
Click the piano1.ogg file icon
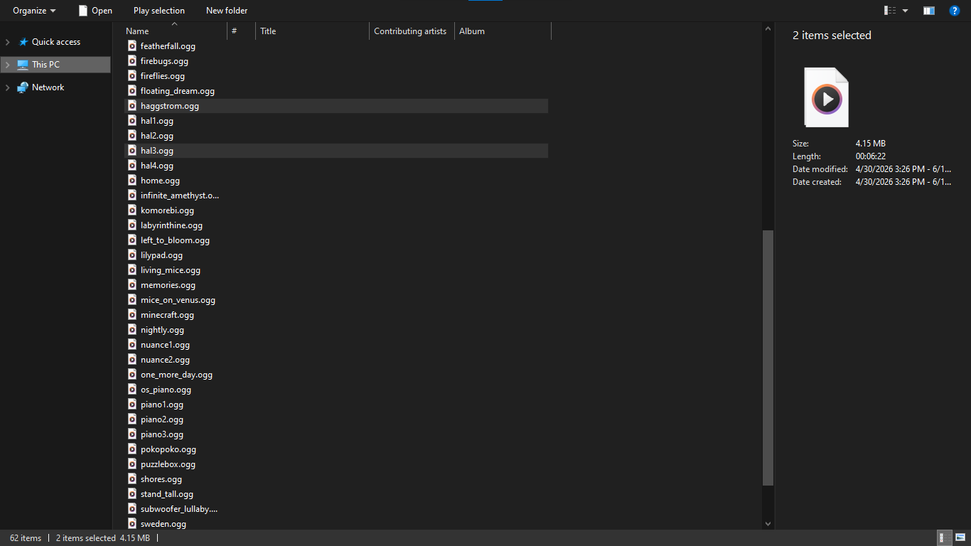pyautogui.click(x=132, y=404)
